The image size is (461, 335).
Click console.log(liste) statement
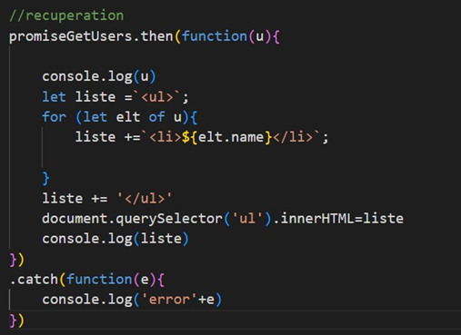[x=115, y=239]
